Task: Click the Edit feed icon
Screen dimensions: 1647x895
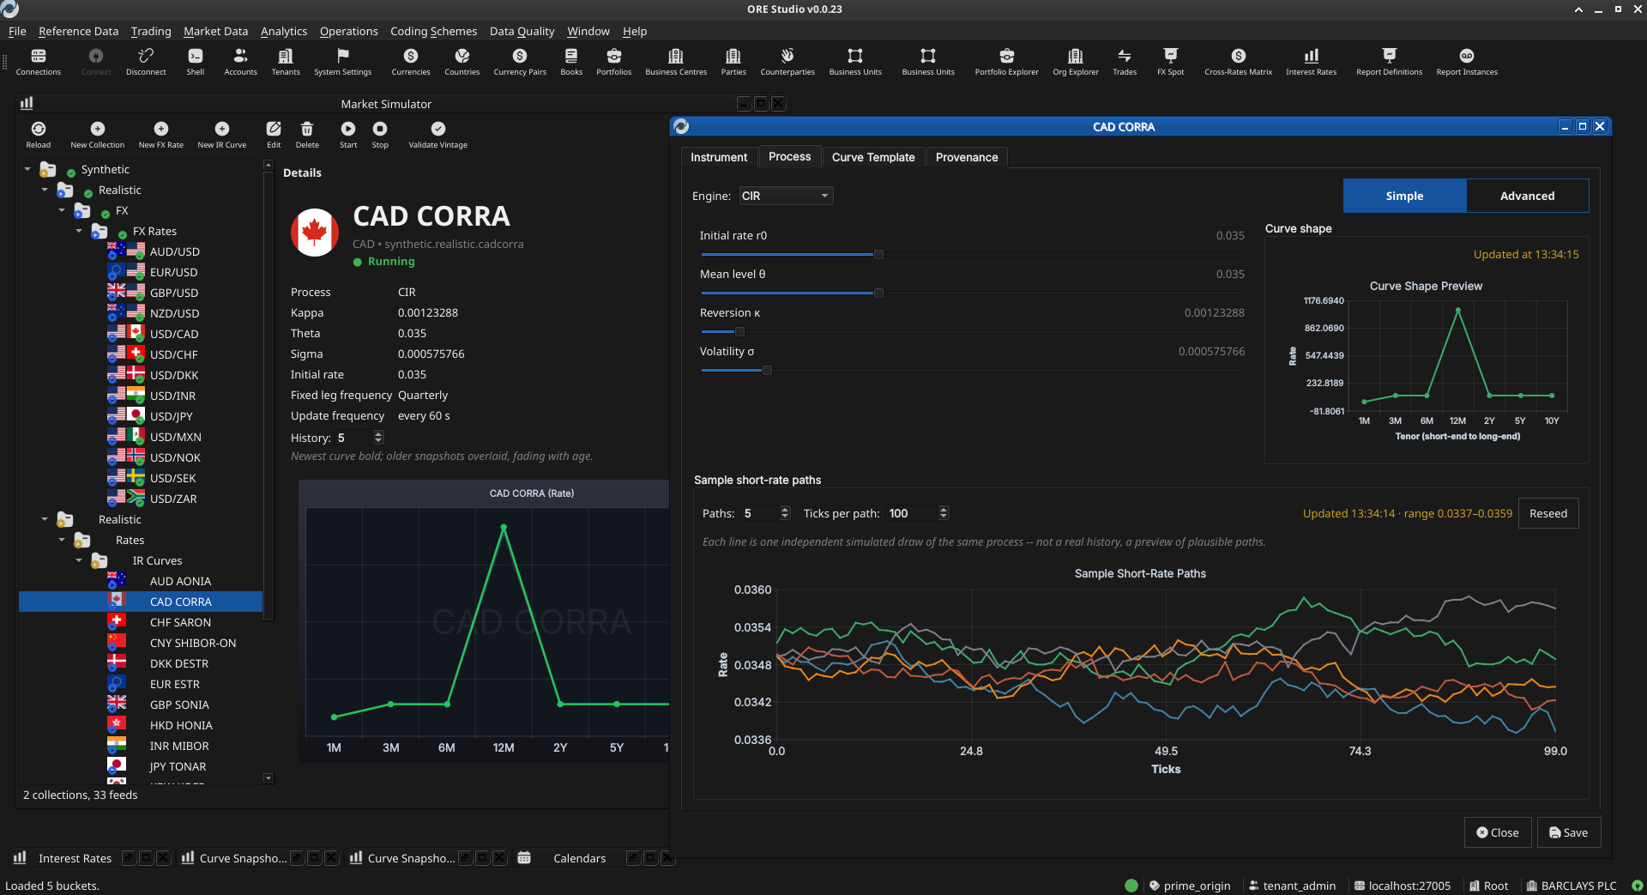Action: [274, 135]
